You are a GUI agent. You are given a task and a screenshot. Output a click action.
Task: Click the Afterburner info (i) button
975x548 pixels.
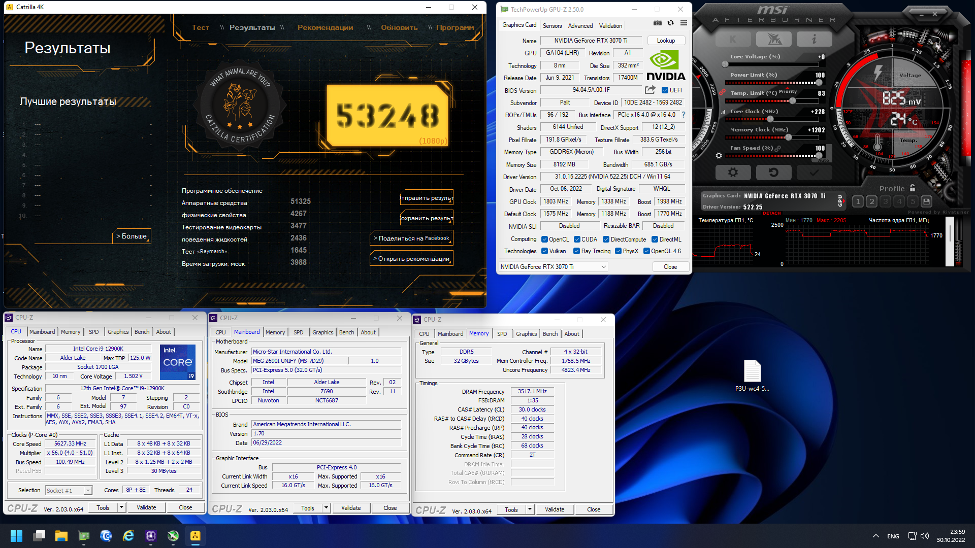(x=814, y=39)
